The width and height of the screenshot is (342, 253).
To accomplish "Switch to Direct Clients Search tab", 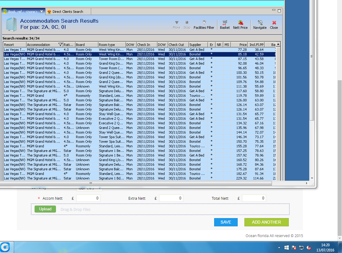I will point(68,12).
